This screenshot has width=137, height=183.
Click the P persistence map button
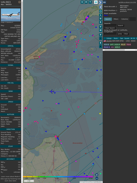[100, 35]
